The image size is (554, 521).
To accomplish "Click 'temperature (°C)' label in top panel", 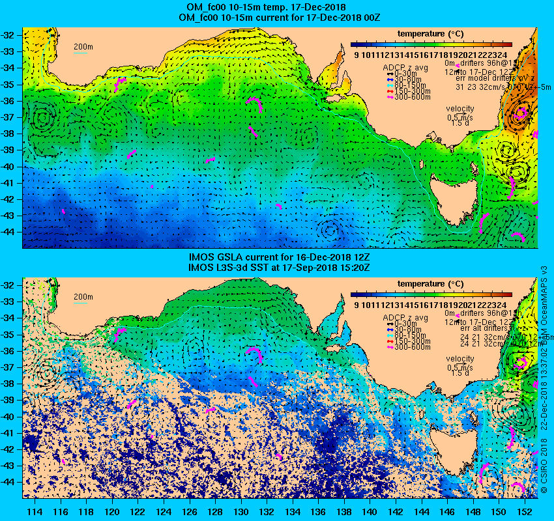I will click(x=430, y=34).
